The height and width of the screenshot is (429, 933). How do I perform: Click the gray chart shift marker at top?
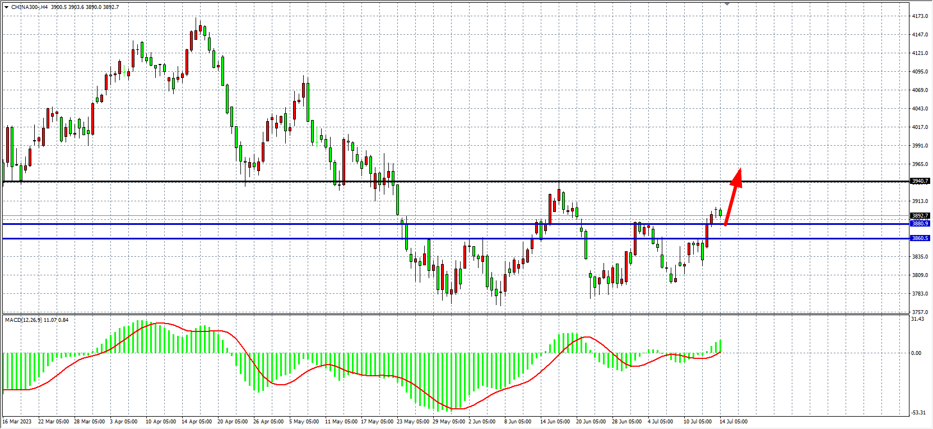(x=727, y=4)
